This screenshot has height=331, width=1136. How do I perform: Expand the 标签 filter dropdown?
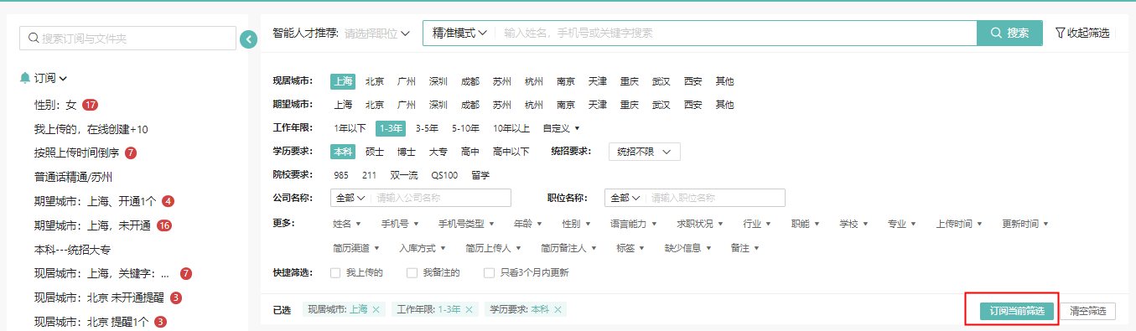(630, 248)
